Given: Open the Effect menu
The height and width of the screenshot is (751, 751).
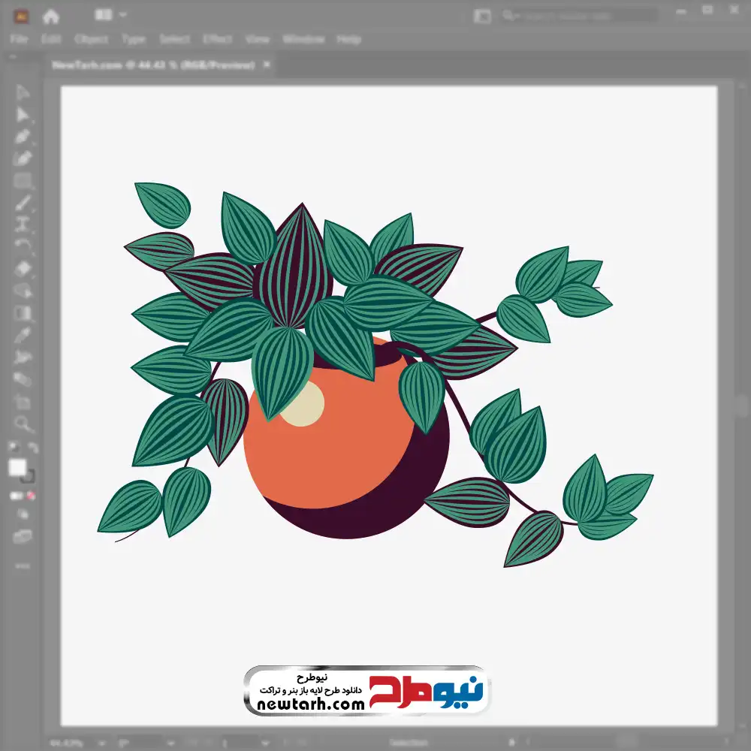Looking at the screenshot, I should point(217,39).
